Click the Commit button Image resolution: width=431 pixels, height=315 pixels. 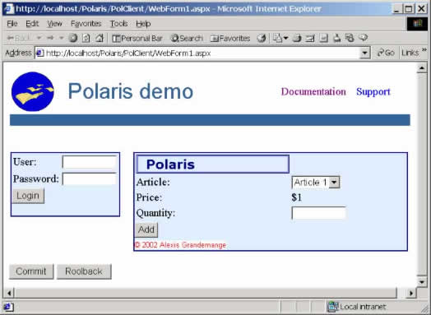point(31,271)
